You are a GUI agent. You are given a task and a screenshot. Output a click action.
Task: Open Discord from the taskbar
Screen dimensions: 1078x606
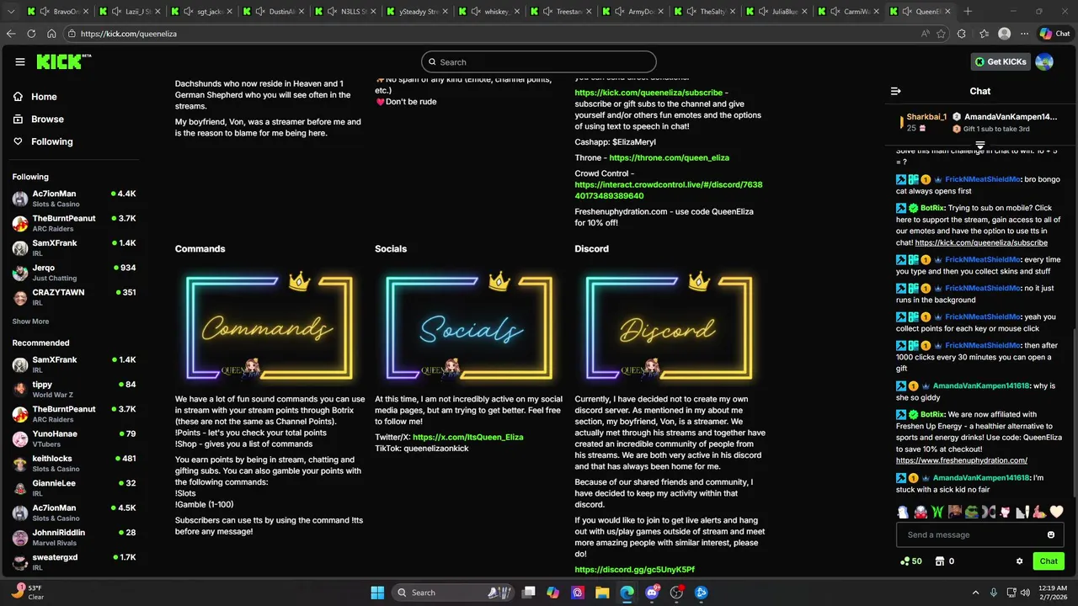(x=652, y=593)
